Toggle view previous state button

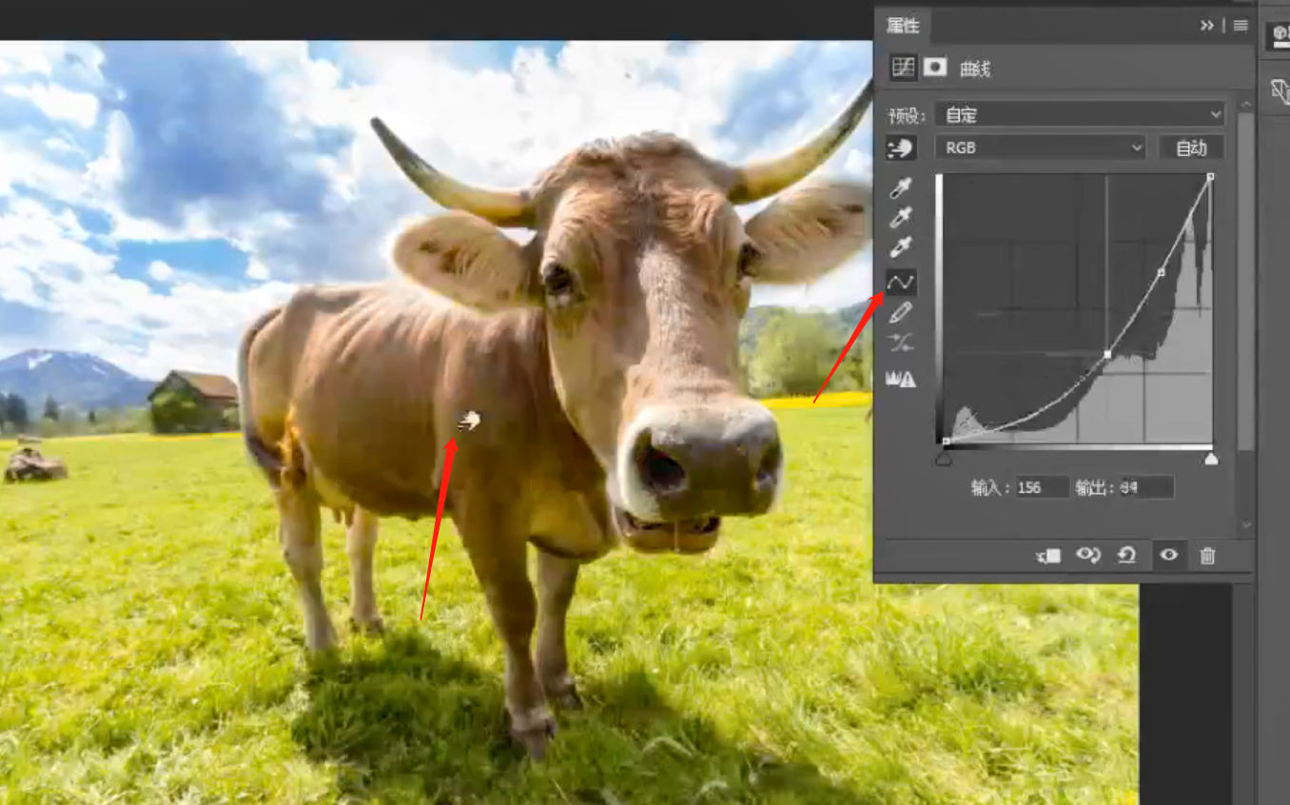point(1087,556)
